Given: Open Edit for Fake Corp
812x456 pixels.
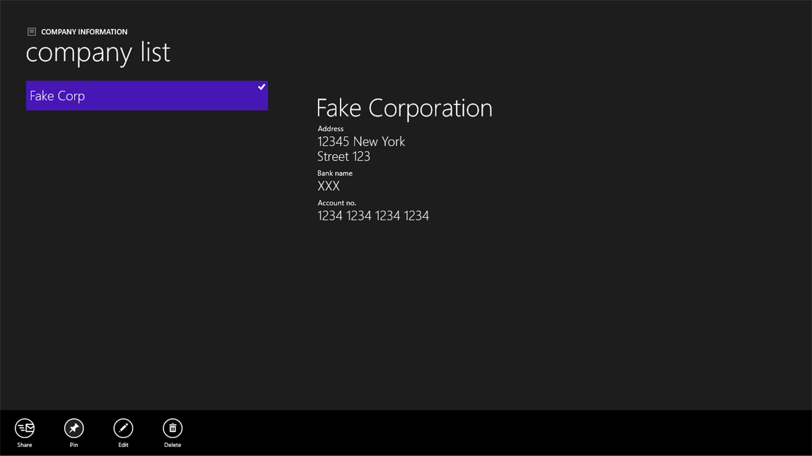Looking at the screenshot, I should tap(123, 428).
